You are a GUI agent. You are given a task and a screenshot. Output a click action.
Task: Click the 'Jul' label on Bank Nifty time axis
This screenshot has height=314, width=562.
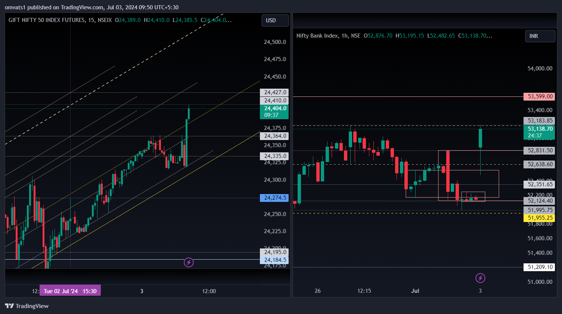click(x=415, y=291)
